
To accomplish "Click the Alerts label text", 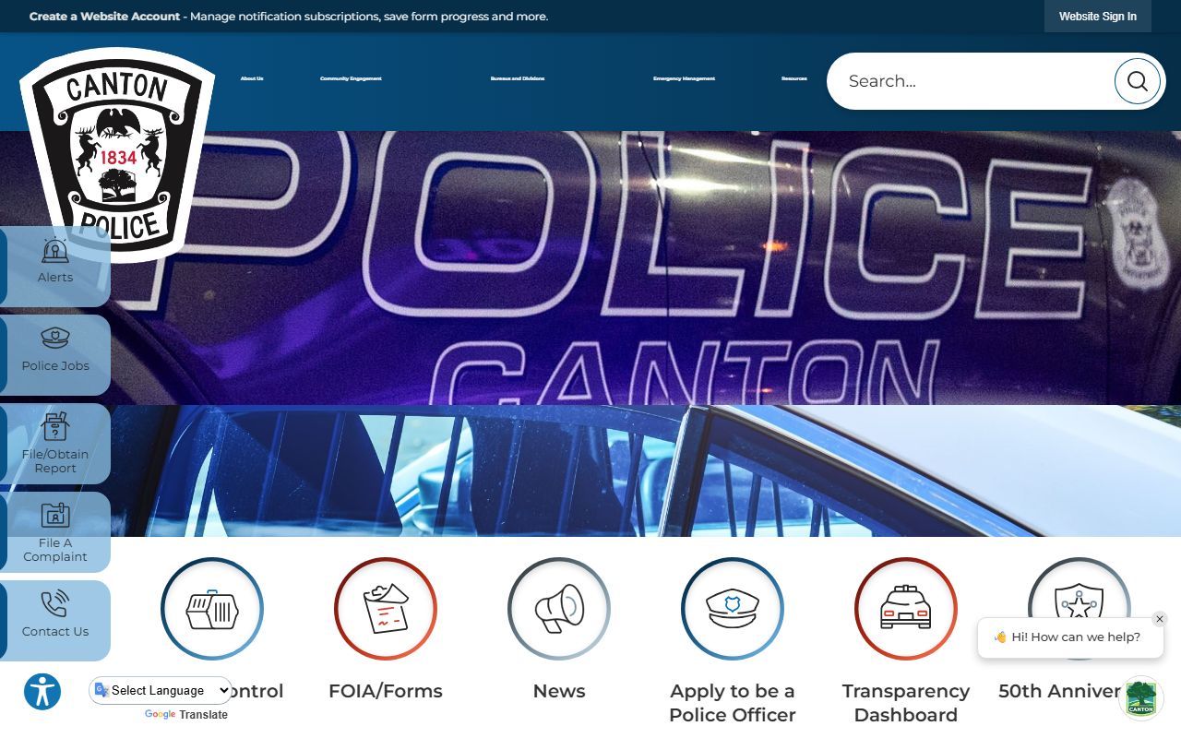I will (x=55, y=278).
